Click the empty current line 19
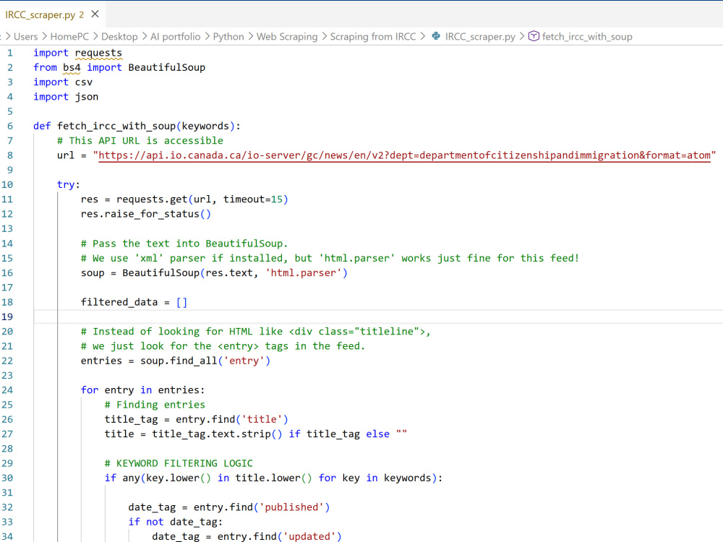Image resolution: width=723 pixels, height=542 pixels. coord(378,317)
